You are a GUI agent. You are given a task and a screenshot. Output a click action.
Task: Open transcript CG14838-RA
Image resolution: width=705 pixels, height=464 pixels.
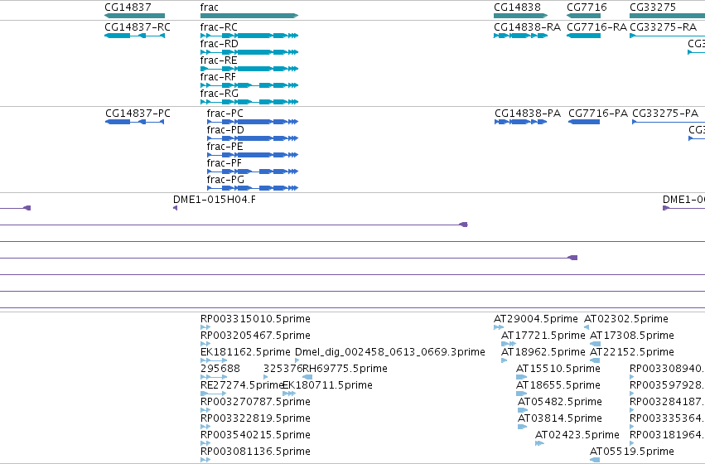tap(520, 36)
